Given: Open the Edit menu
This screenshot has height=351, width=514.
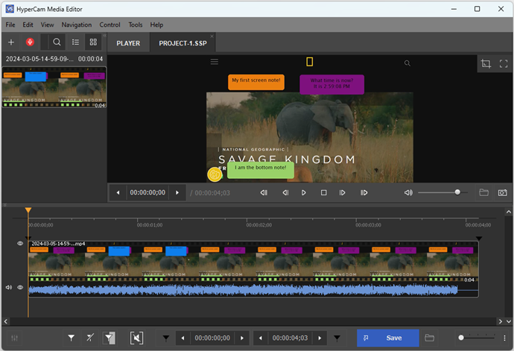Looking at the screenshot, I should 28,25.
